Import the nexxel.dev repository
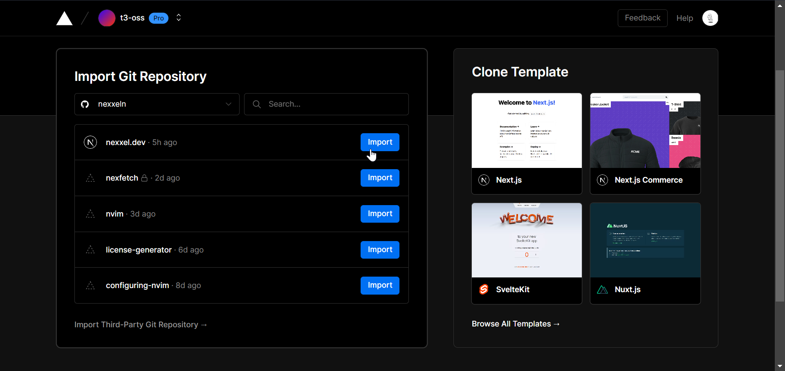785x371 pixels. click(379, 142)
